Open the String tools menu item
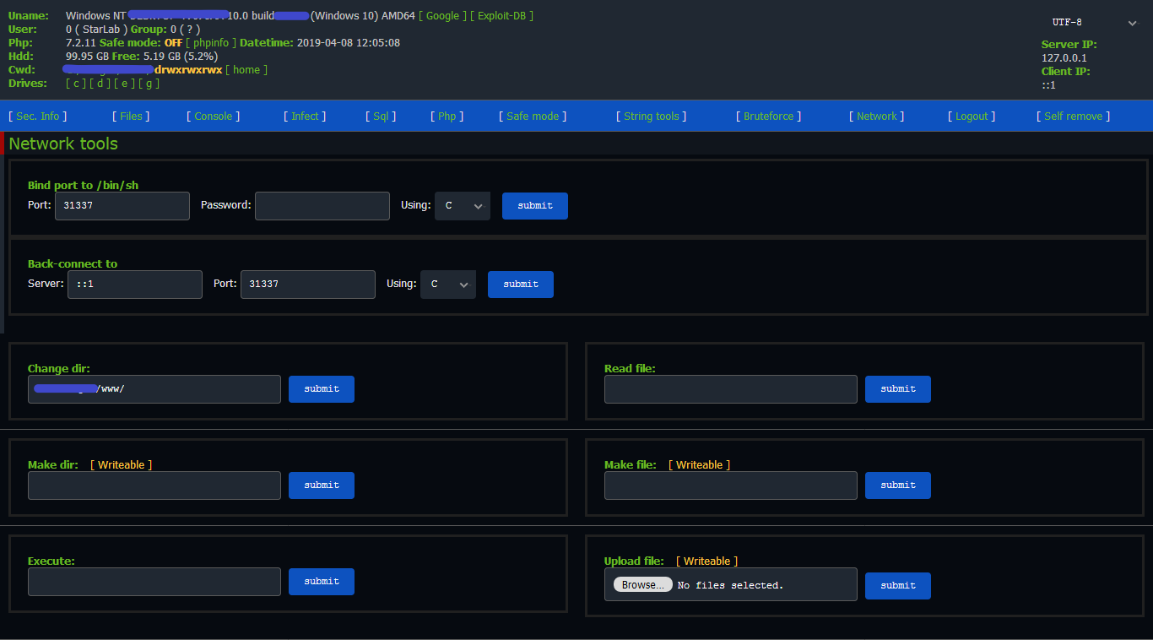This screenshot has width=1153, height=640. 651,117
